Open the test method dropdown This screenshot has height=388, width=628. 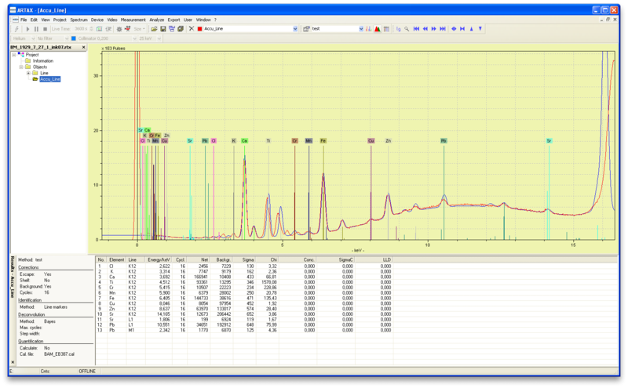coord(361,29)
